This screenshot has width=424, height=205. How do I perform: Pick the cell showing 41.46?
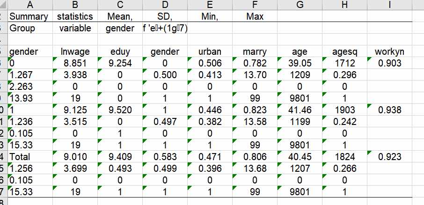[x=300, y=110]
